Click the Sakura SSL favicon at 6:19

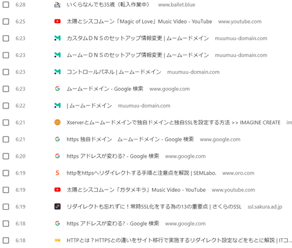[x=57, y=206]
